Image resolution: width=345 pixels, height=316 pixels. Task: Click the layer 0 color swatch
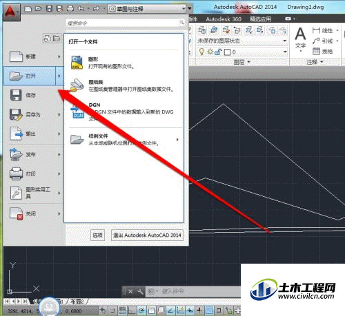pos(227,52)
